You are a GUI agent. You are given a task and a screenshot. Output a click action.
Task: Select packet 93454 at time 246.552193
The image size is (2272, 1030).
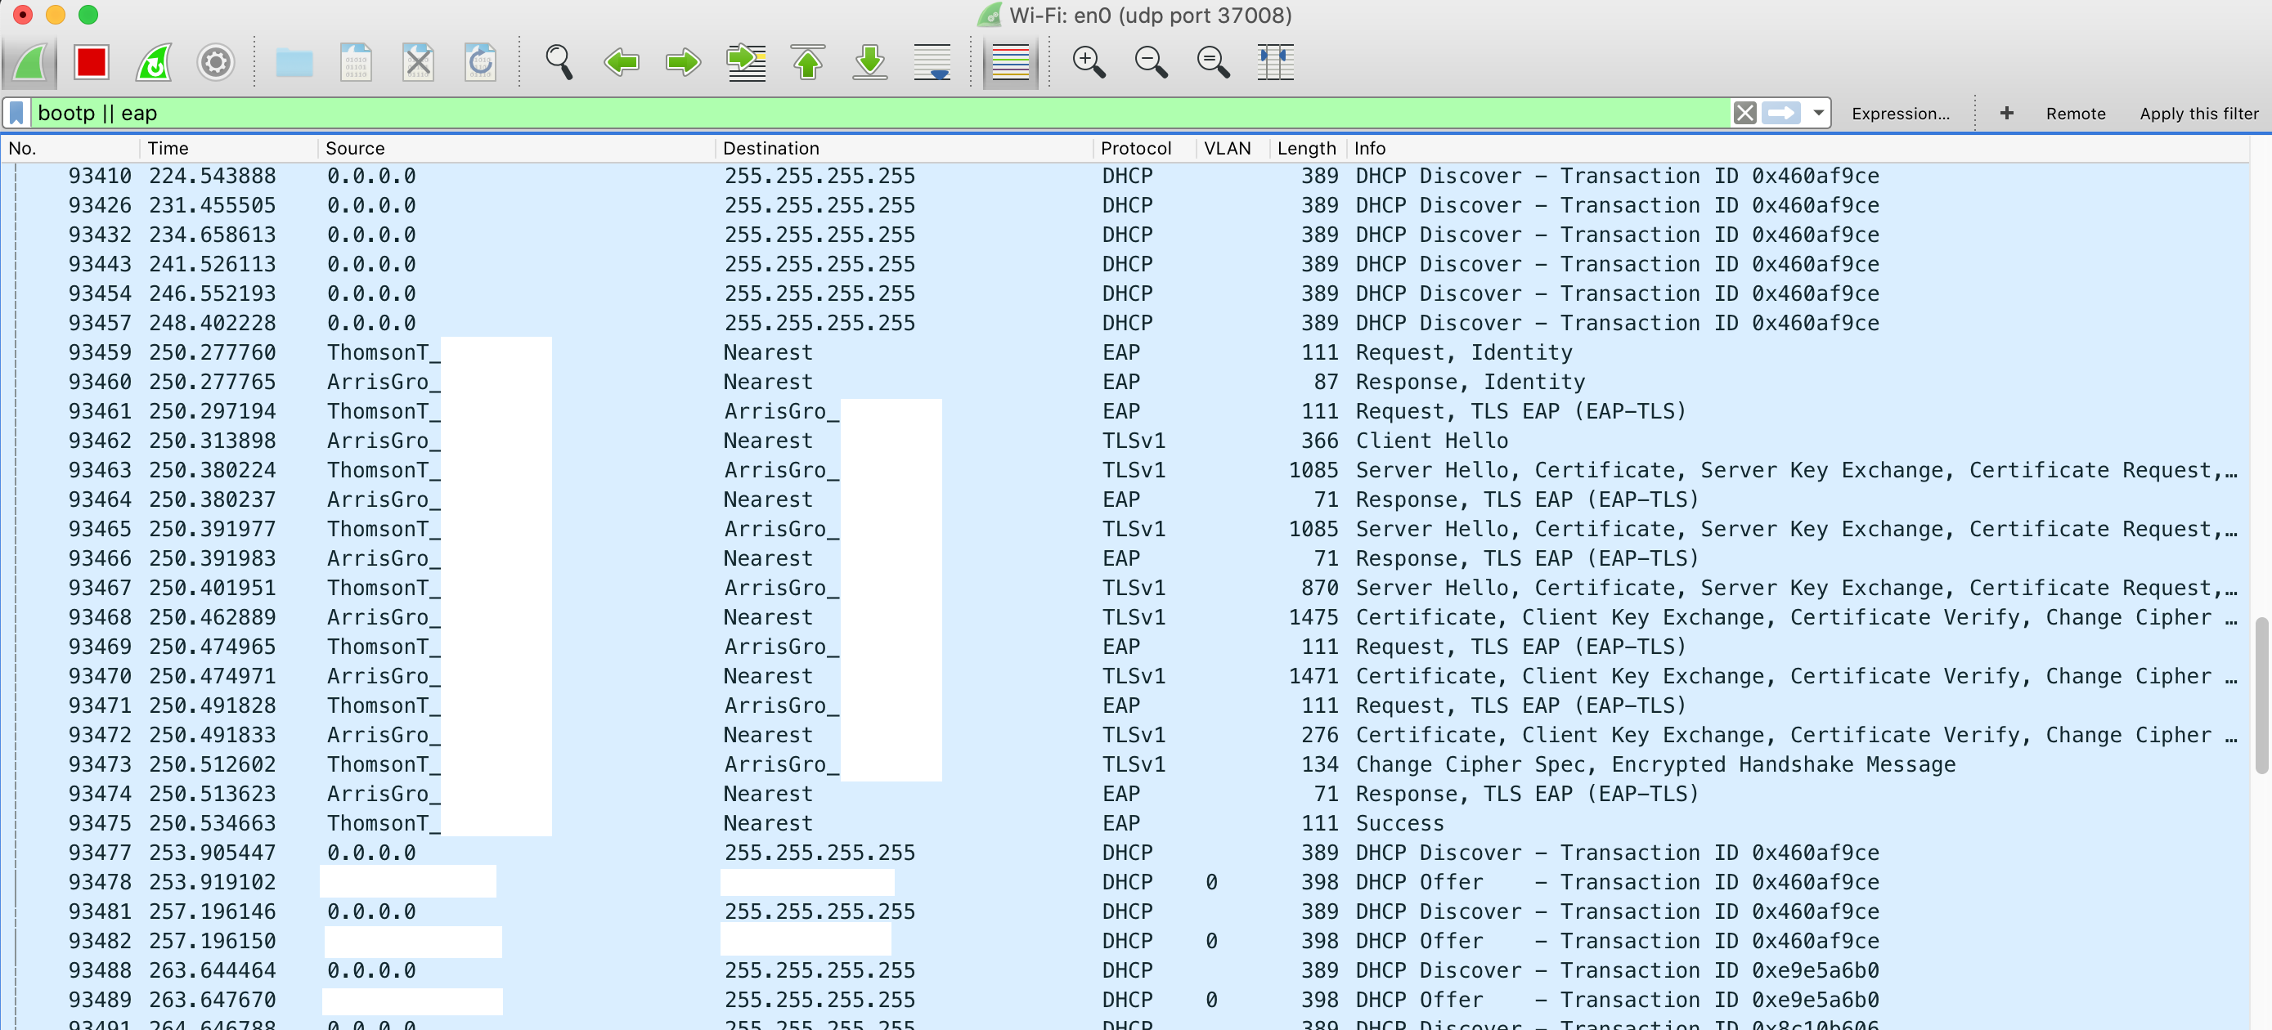click(x=1125, y=293)
